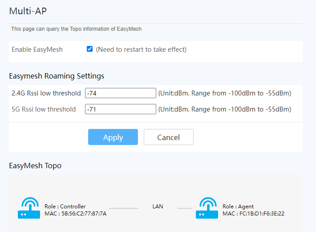Screen dimensions: 316x232
Task: Click the Enable EasyMesh label
Action: click(37, 50)
